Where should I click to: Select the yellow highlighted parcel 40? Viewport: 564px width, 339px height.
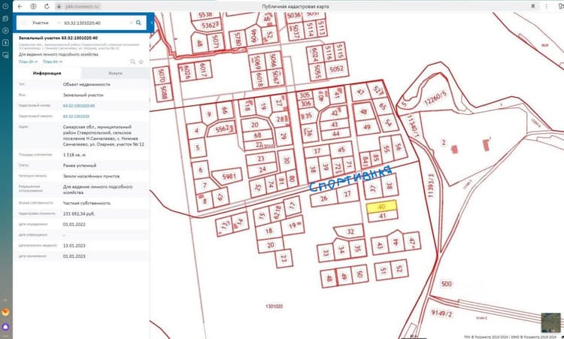pyautogui.click(x=381, y=207)
